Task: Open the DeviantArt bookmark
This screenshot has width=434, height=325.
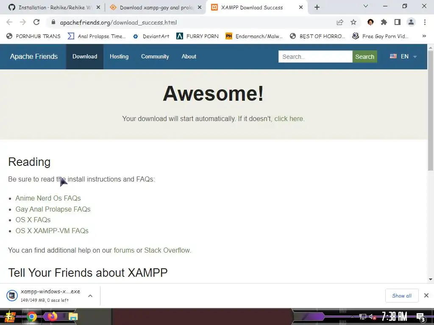Action: 151,36
